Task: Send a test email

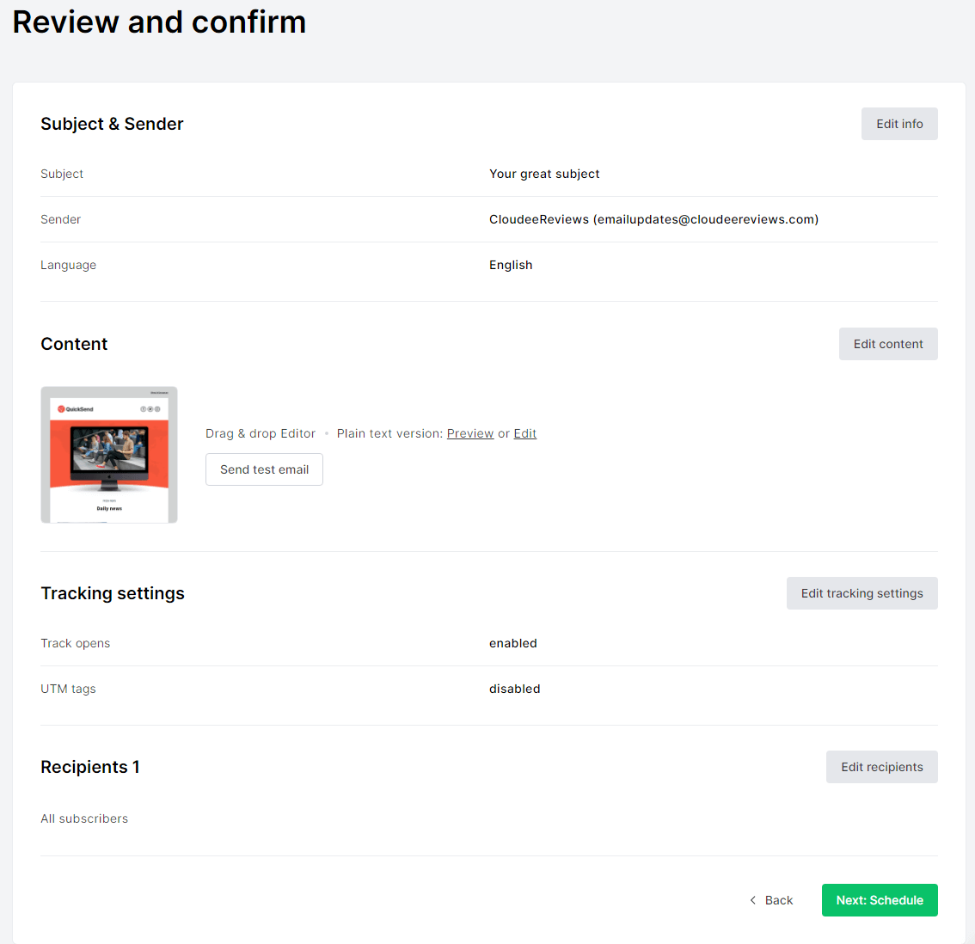Action: (x=264, y=469)
